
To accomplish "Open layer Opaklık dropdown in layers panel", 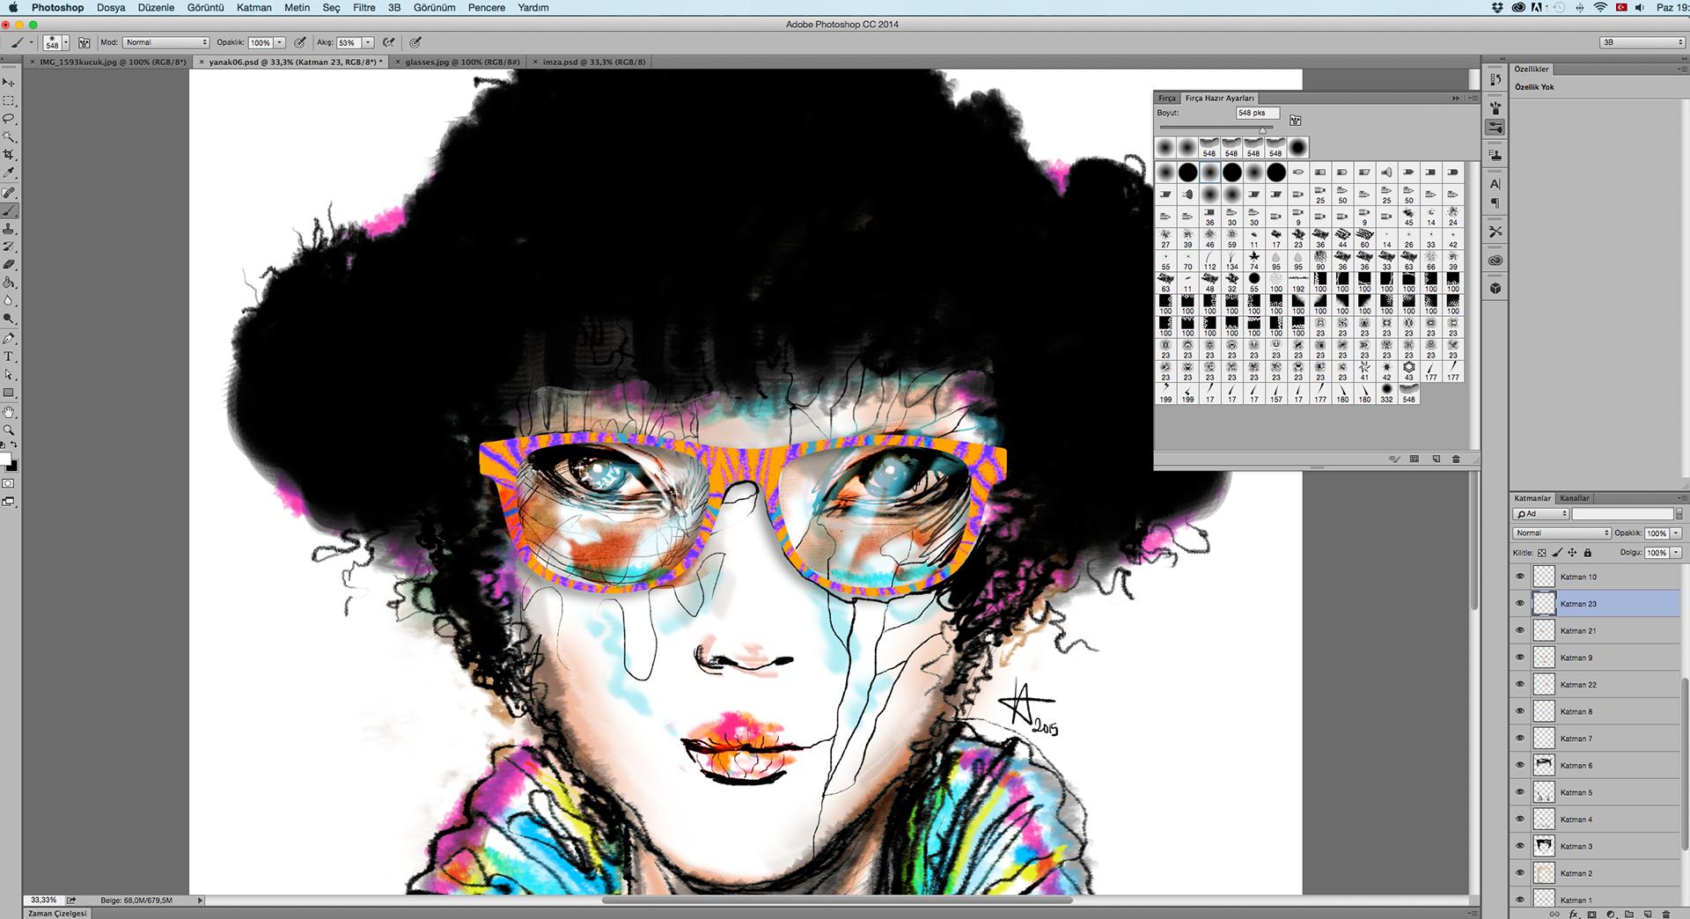I will [1676, 533].
